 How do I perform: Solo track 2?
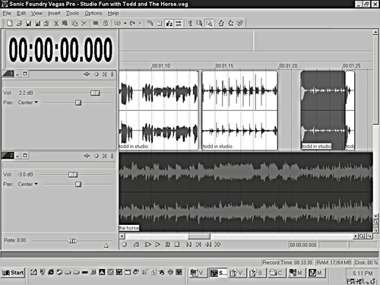click(112, 156)
